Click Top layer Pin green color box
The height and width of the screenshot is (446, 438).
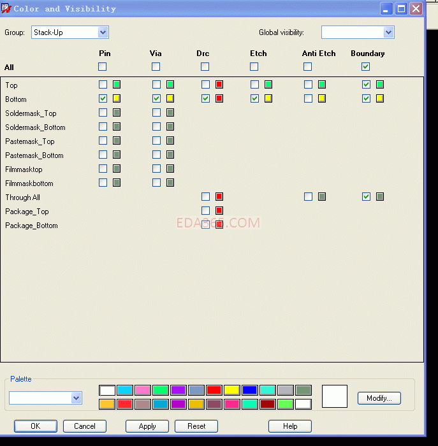click(x=117, y=85)
